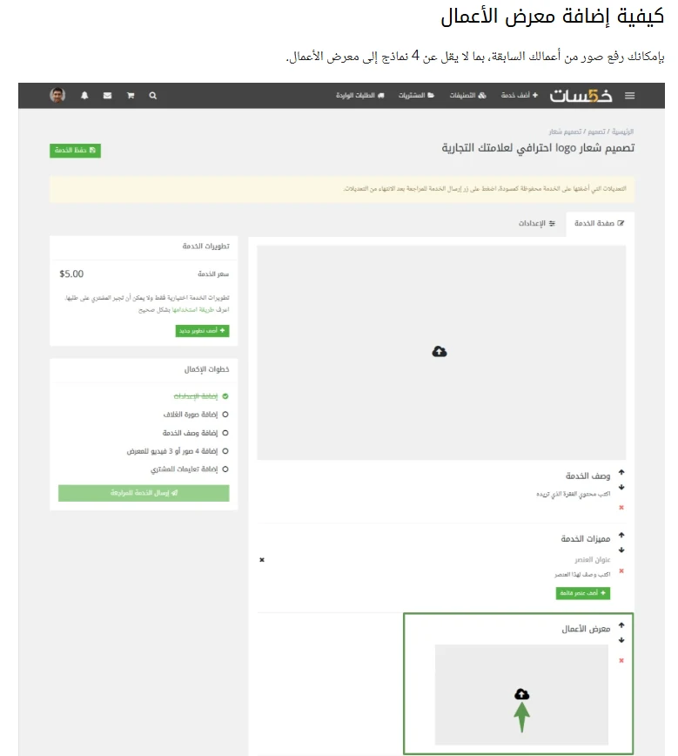The image size is (678, 756).
Task: Move معرض الأعمال section down
Action: pyautogui.click(x=621, y=640)
